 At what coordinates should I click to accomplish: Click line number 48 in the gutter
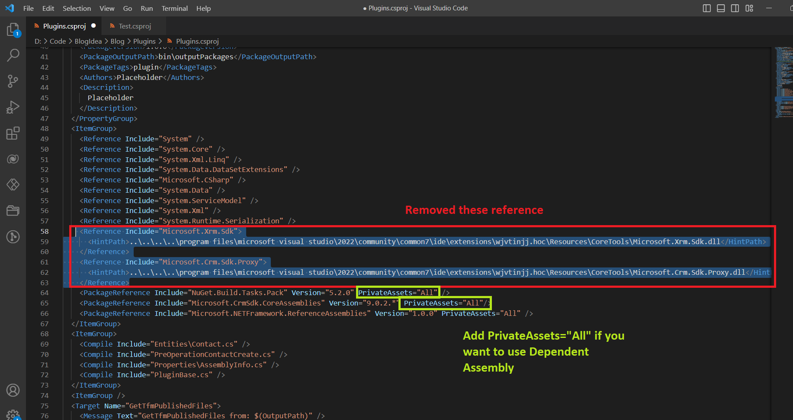click(x=44, y=129)
